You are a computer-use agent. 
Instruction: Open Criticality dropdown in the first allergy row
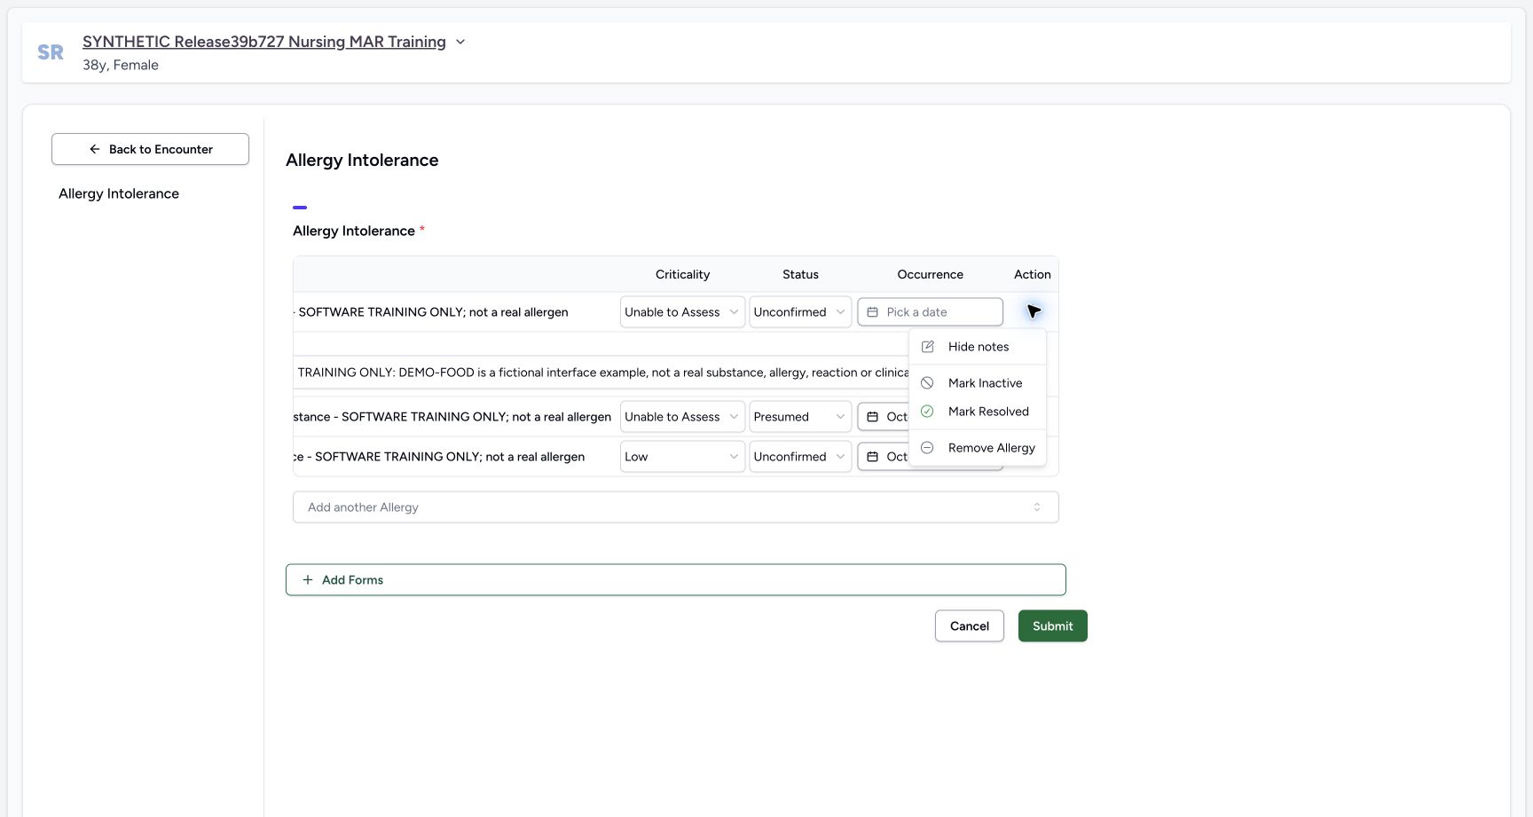tap(682, 312)
